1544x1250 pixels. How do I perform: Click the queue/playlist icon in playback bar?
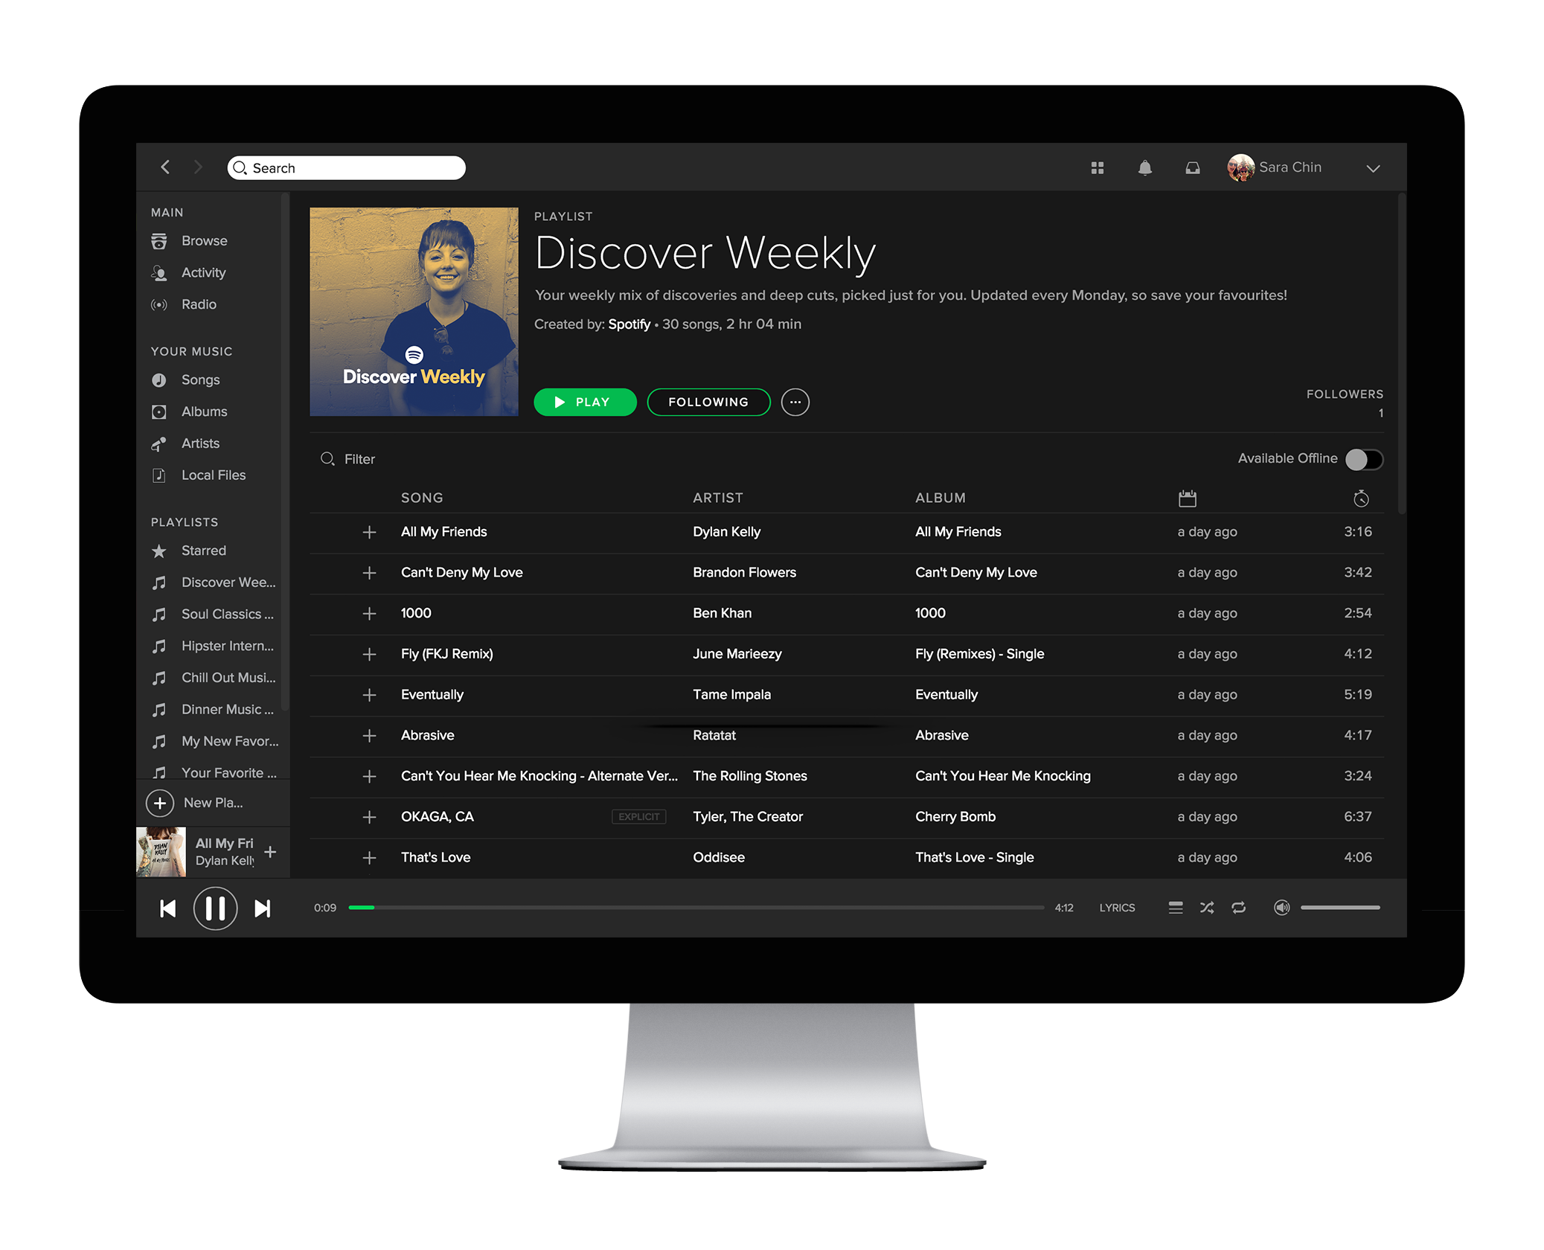pos(1176,907)
